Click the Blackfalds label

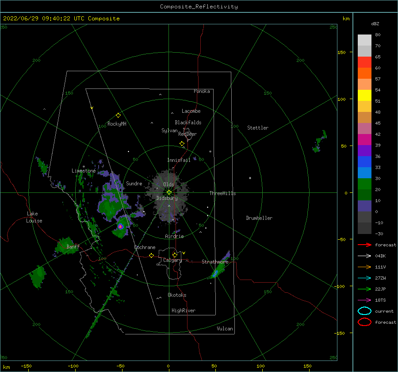[x=188, y=123]
